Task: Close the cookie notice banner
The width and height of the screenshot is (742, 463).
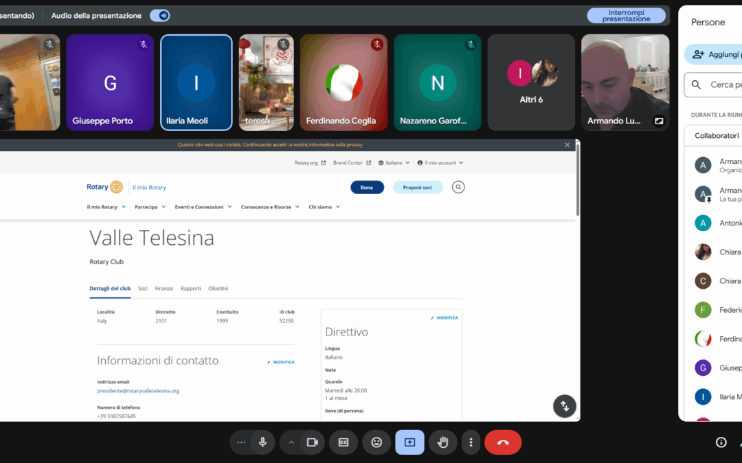Action: coord(567,145)
